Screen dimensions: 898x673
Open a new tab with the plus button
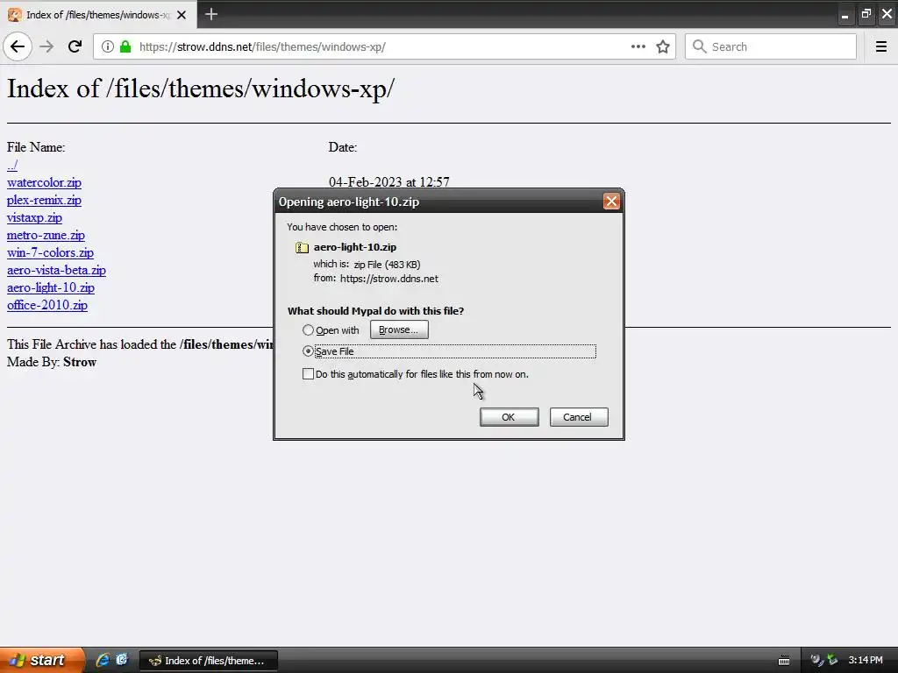click(x=211, y=14)
